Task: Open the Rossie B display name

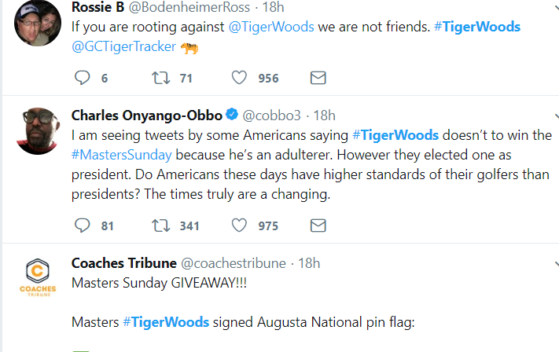Action: (x=99, y=7)
